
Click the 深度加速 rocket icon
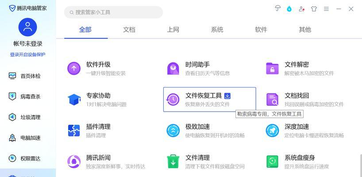(272, 131)
